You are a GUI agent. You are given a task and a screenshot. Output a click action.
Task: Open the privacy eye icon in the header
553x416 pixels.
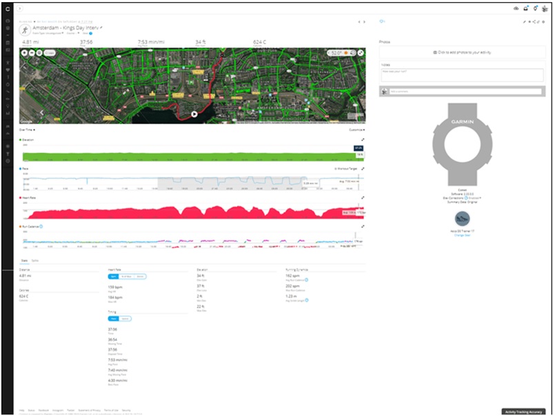(x=516, y=8)
